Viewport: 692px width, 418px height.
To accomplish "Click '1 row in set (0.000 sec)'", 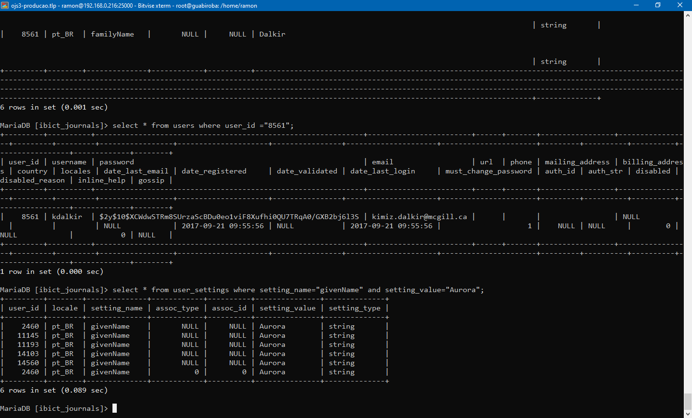I will point(52,271).
